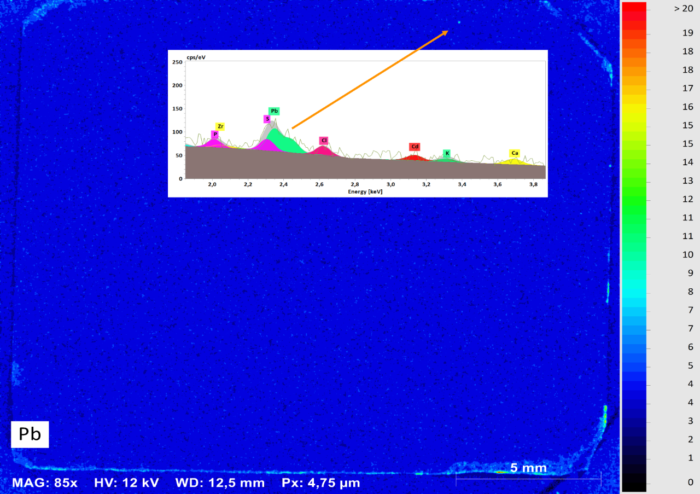Toggle the Pb map label box
This screenshot has height=494, width=700.
point(30,434)
